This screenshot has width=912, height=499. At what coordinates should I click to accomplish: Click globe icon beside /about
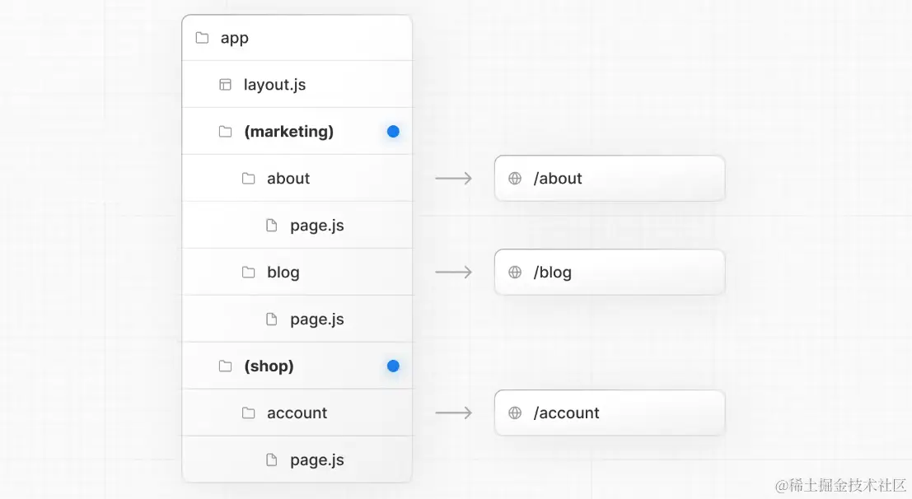pyautogui.click(x=515, y=179)
